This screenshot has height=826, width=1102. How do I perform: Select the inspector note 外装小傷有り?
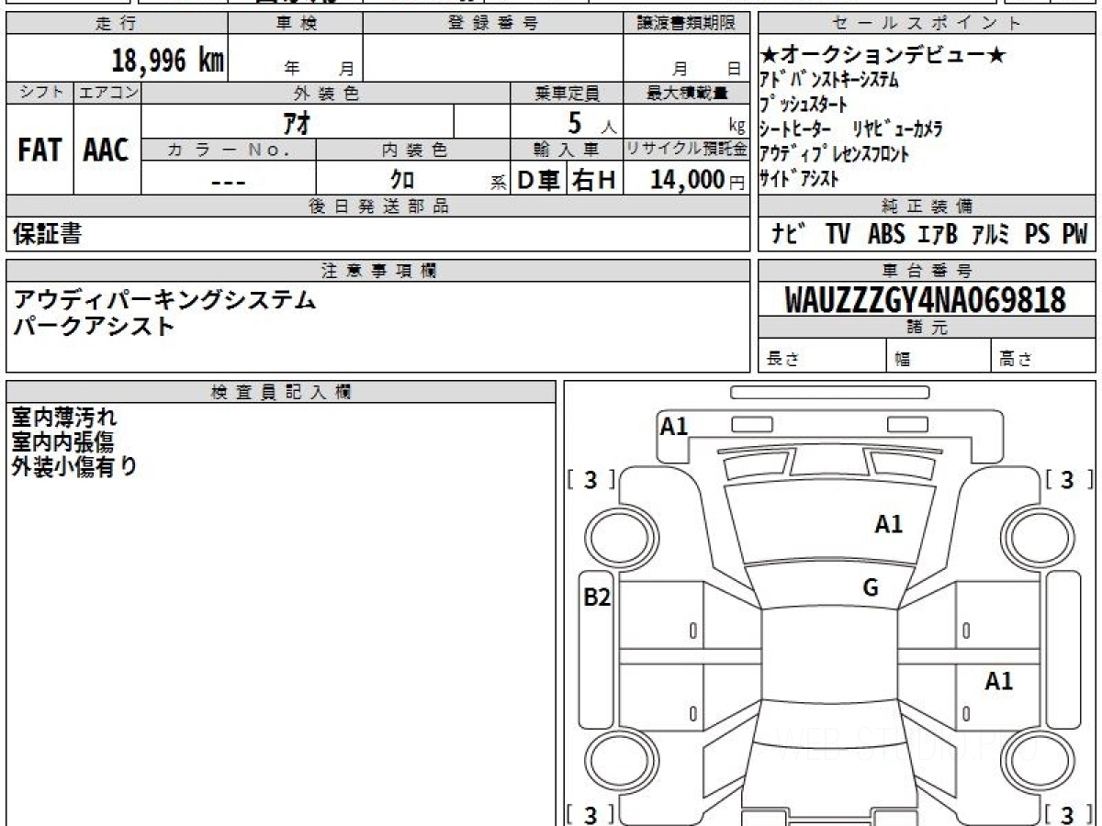click(74, 467)
